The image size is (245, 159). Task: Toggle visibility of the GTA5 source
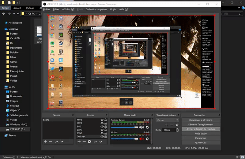102,133
